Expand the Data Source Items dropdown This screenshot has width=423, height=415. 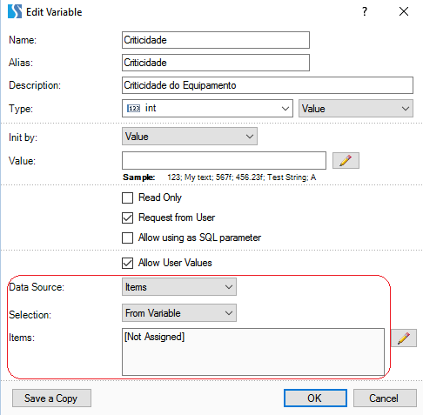pos(179,287)
